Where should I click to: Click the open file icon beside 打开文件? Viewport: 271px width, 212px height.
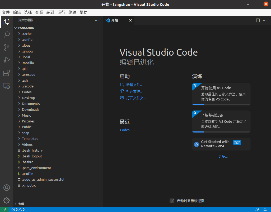[122, 91]
